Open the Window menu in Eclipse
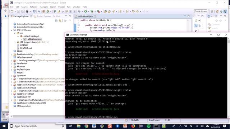Viewport: 230px width, 129px height. pos(77,7)
